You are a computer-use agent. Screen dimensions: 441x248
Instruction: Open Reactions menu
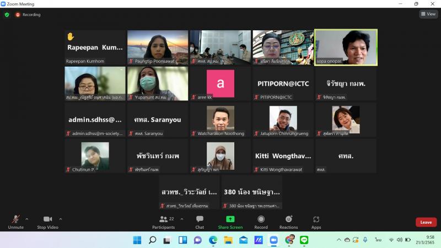[288, 222]
